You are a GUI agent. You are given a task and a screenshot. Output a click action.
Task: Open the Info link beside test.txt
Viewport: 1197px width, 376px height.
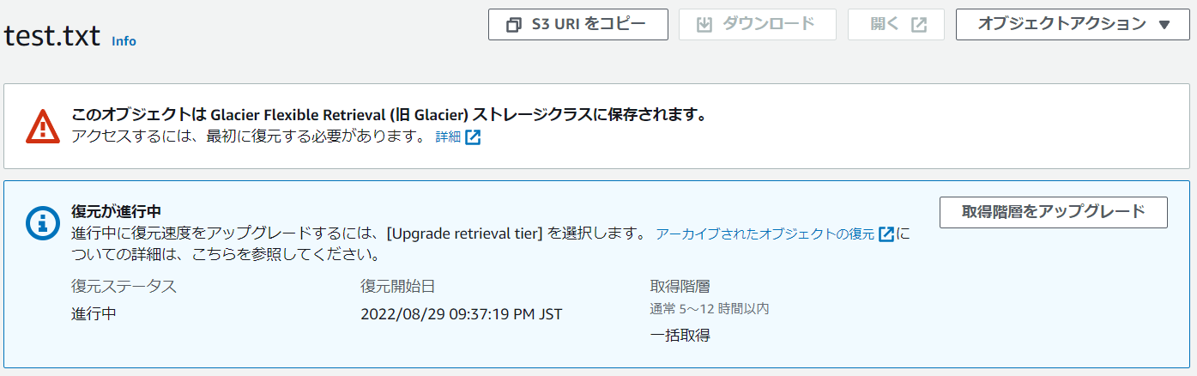tap(124, 41)
